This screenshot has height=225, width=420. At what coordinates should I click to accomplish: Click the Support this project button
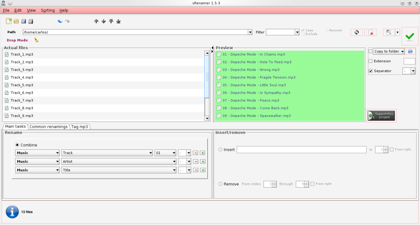click(381, 115)
